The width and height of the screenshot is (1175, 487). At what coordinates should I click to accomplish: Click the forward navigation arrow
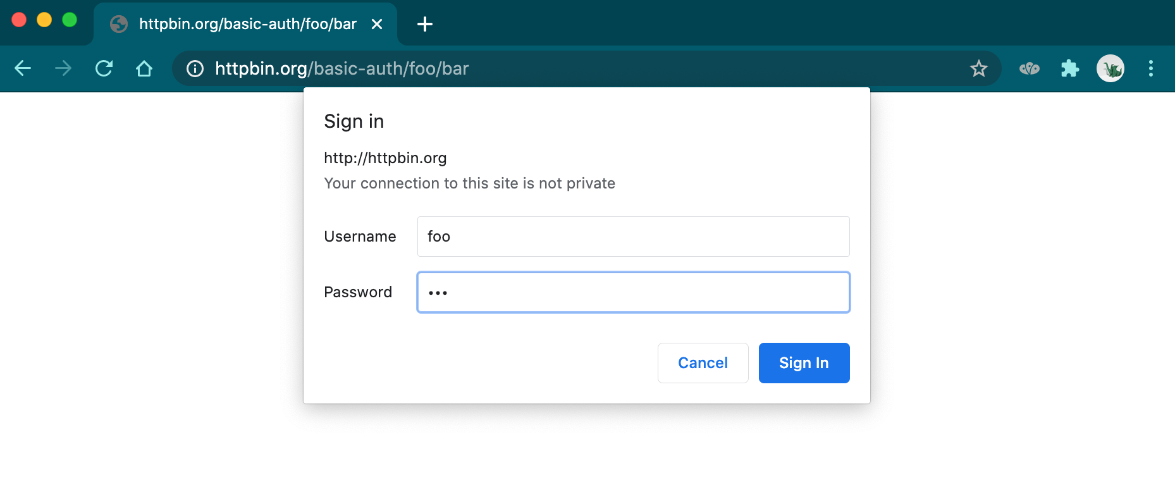click(63, 68)
